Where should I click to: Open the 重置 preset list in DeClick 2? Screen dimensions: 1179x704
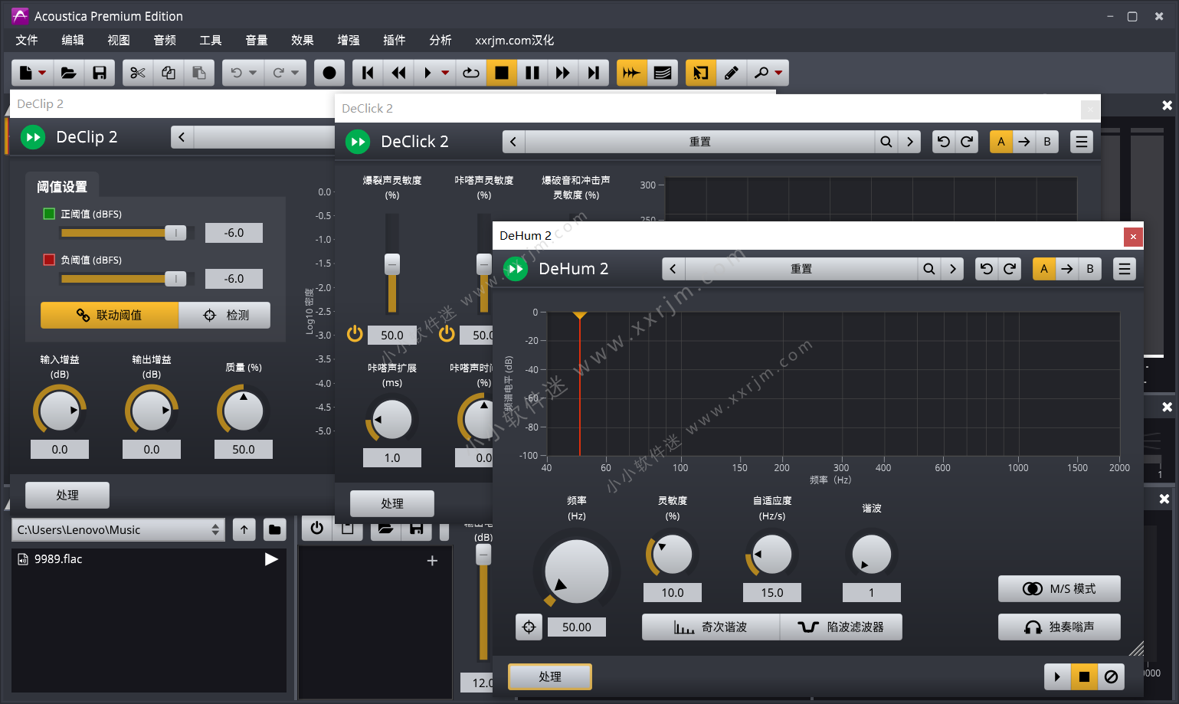pyautogui.click(x=700, y=142)
